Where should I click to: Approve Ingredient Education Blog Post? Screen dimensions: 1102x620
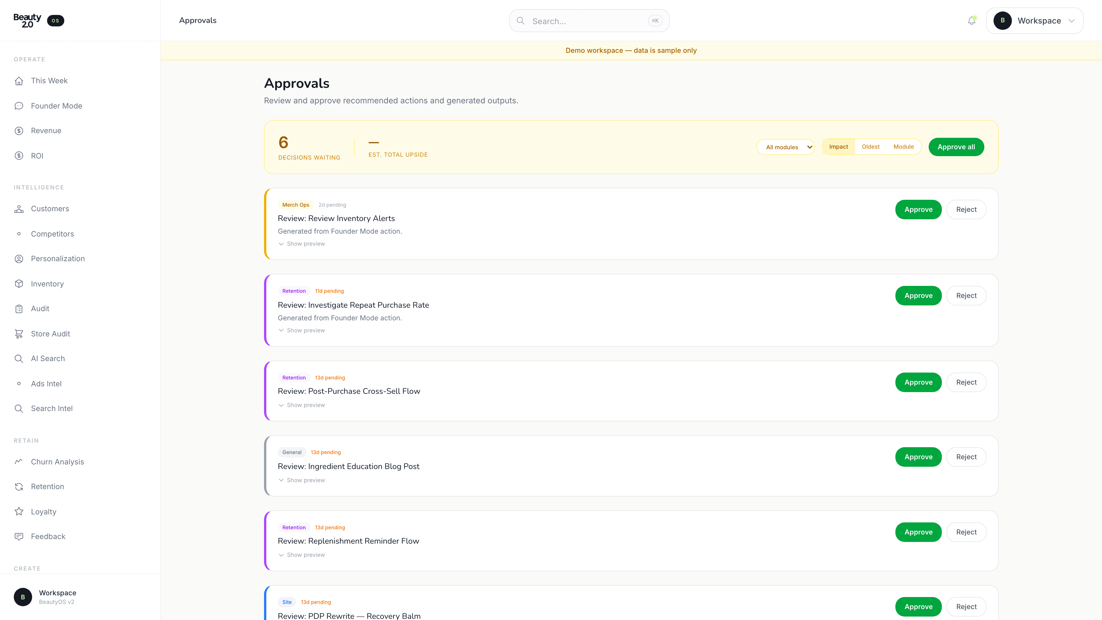(x=918, y=457)
